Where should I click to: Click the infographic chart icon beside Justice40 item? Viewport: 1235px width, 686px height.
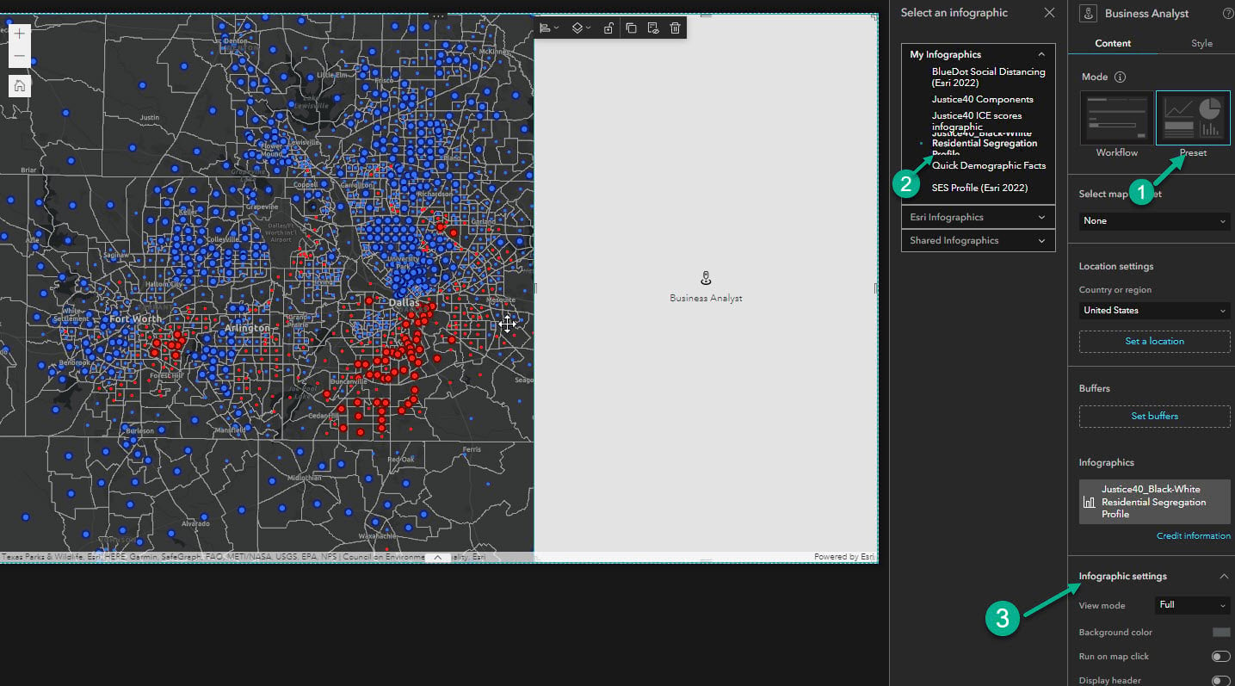tap(1089, 502)
